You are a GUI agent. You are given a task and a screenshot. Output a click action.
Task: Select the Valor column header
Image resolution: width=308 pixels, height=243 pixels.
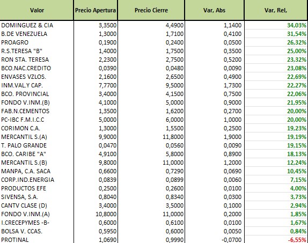36,10
